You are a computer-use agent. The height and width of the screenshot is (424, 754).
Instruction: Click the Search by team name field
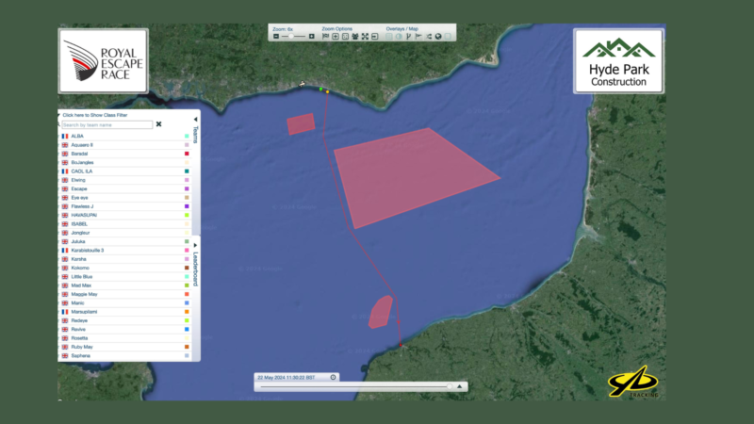pos(107,124)
